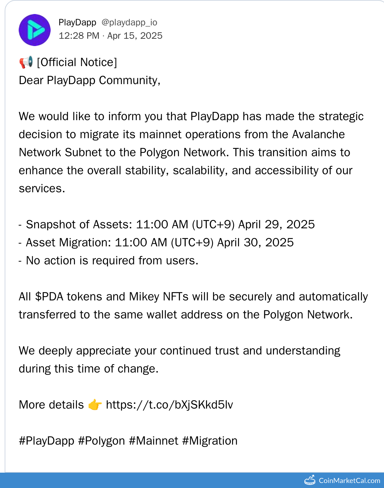This screenshot has height=488, width=384.
Task: Open the t.co/bXjSKkd5lv details link
Action: click(169, 405)
